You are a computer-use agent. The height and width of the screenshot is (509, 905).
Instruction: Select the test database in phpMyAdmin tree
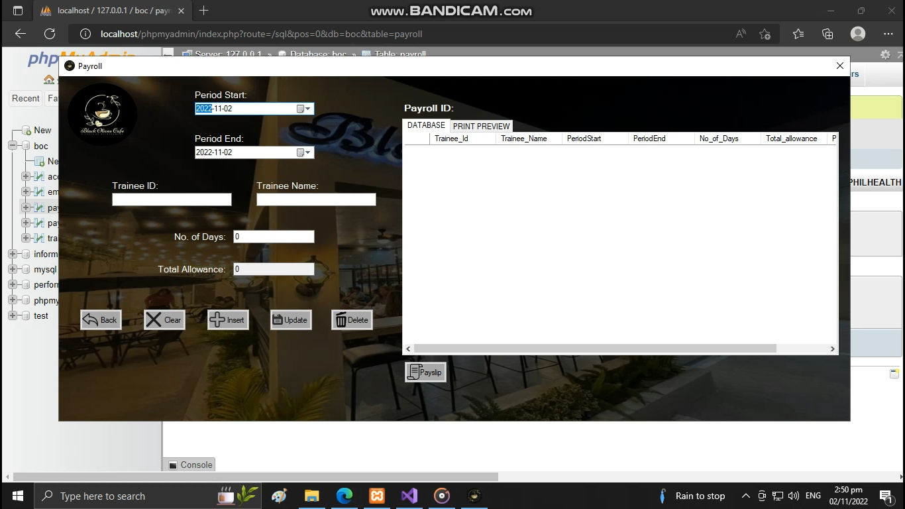pos(41,316)
